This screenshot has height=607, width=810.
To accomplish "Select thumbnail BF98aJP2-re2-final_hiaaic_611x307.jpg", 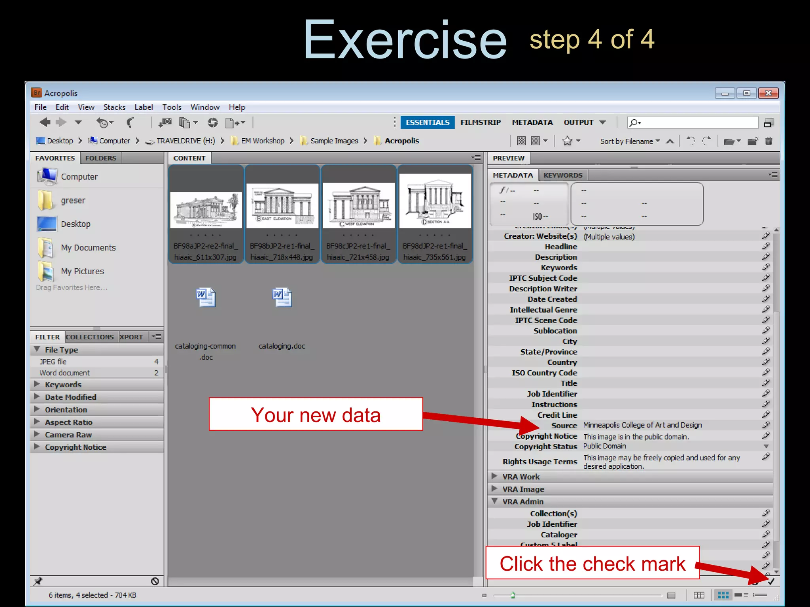I will tap(206, 214).
